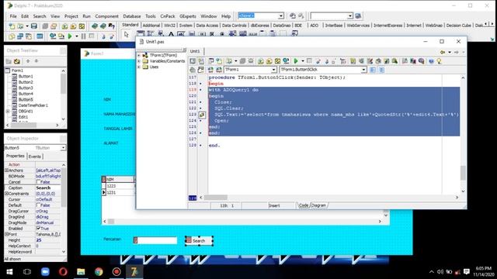The width and height of the screenshot is (497, 279).
Task: Click the first icon in editor toolbar
Action: pos(193,61)
